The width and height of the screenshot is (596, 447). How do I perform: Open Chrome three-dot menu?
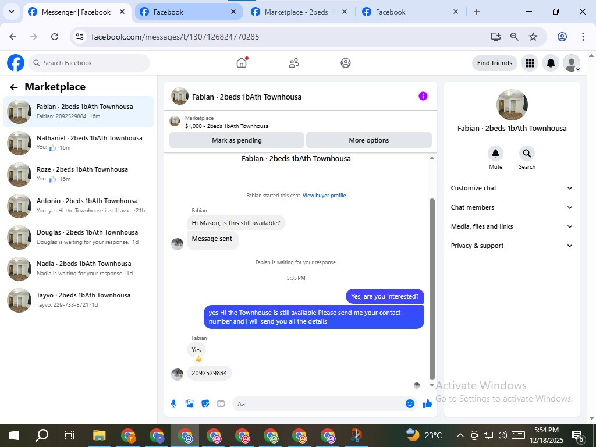point(583,37)
